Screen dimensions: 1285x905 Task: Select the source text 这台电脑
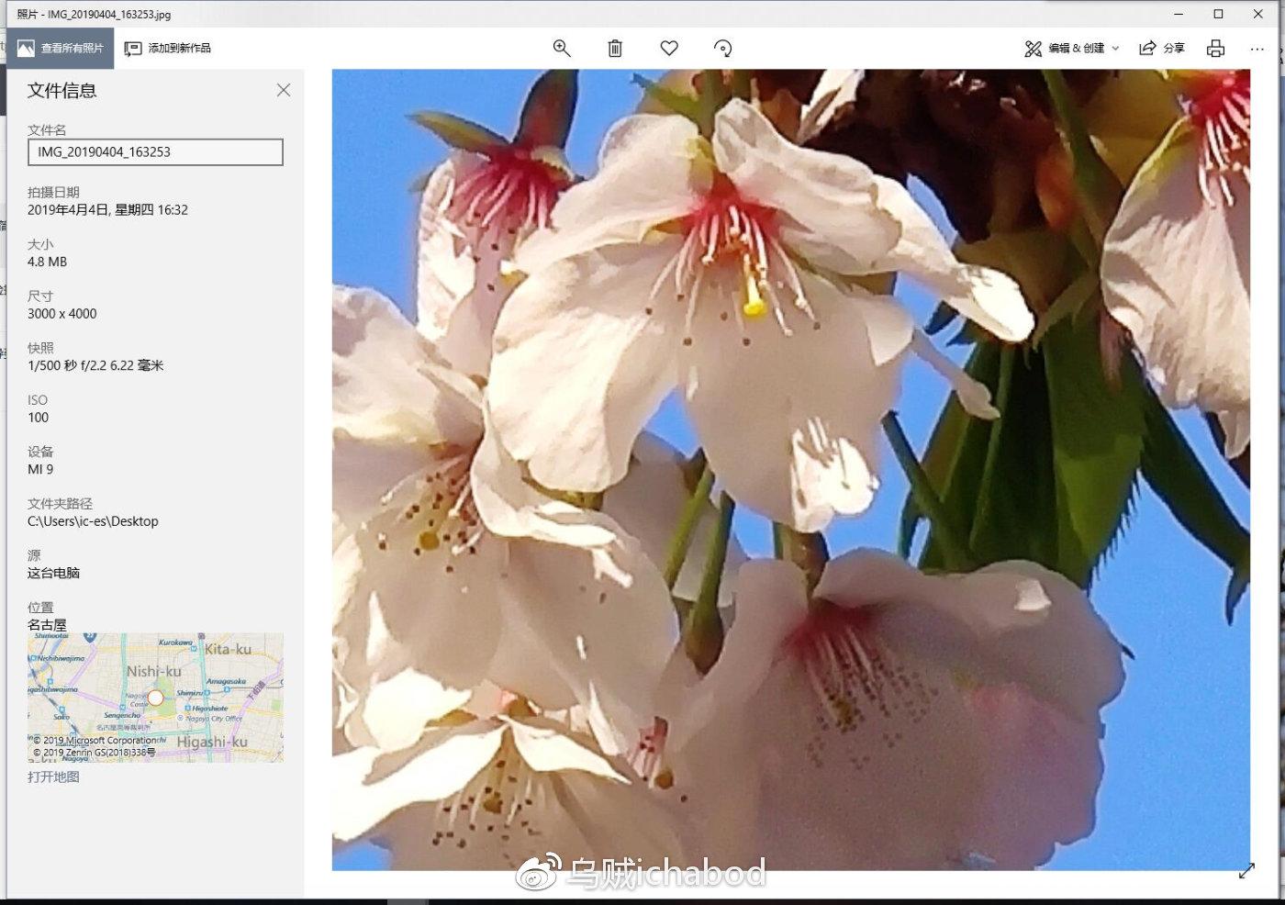[x=53, y=573]
